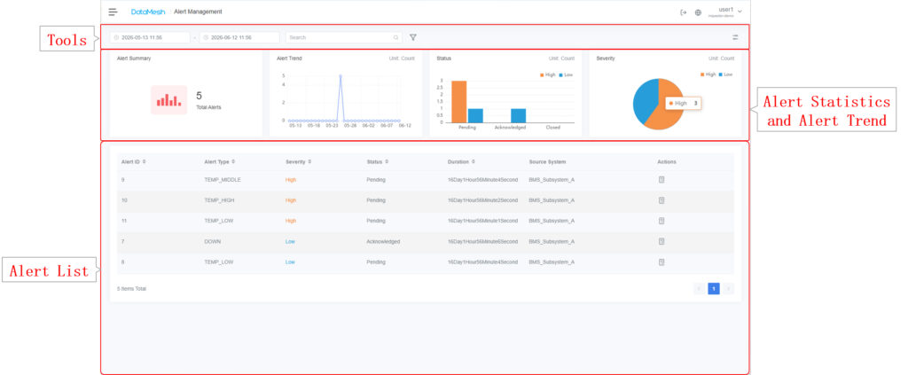Open details icon for alert 9
The width and height of the screenshot is (908, 375).
click(x=661, y=180)
